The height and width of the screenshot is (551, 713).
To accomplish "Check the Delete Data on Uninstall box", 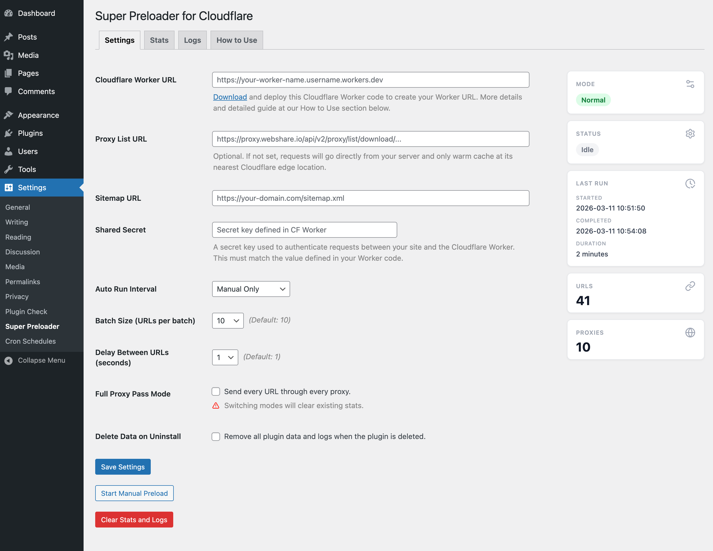I will [x=216, y=437].
